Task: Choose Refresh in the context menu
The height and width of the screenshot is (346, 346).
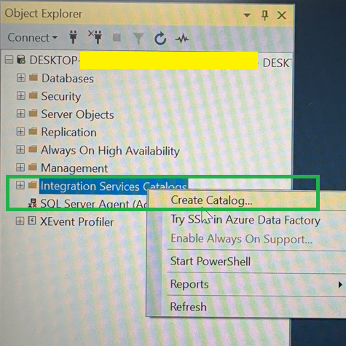Action: (246, 307)
